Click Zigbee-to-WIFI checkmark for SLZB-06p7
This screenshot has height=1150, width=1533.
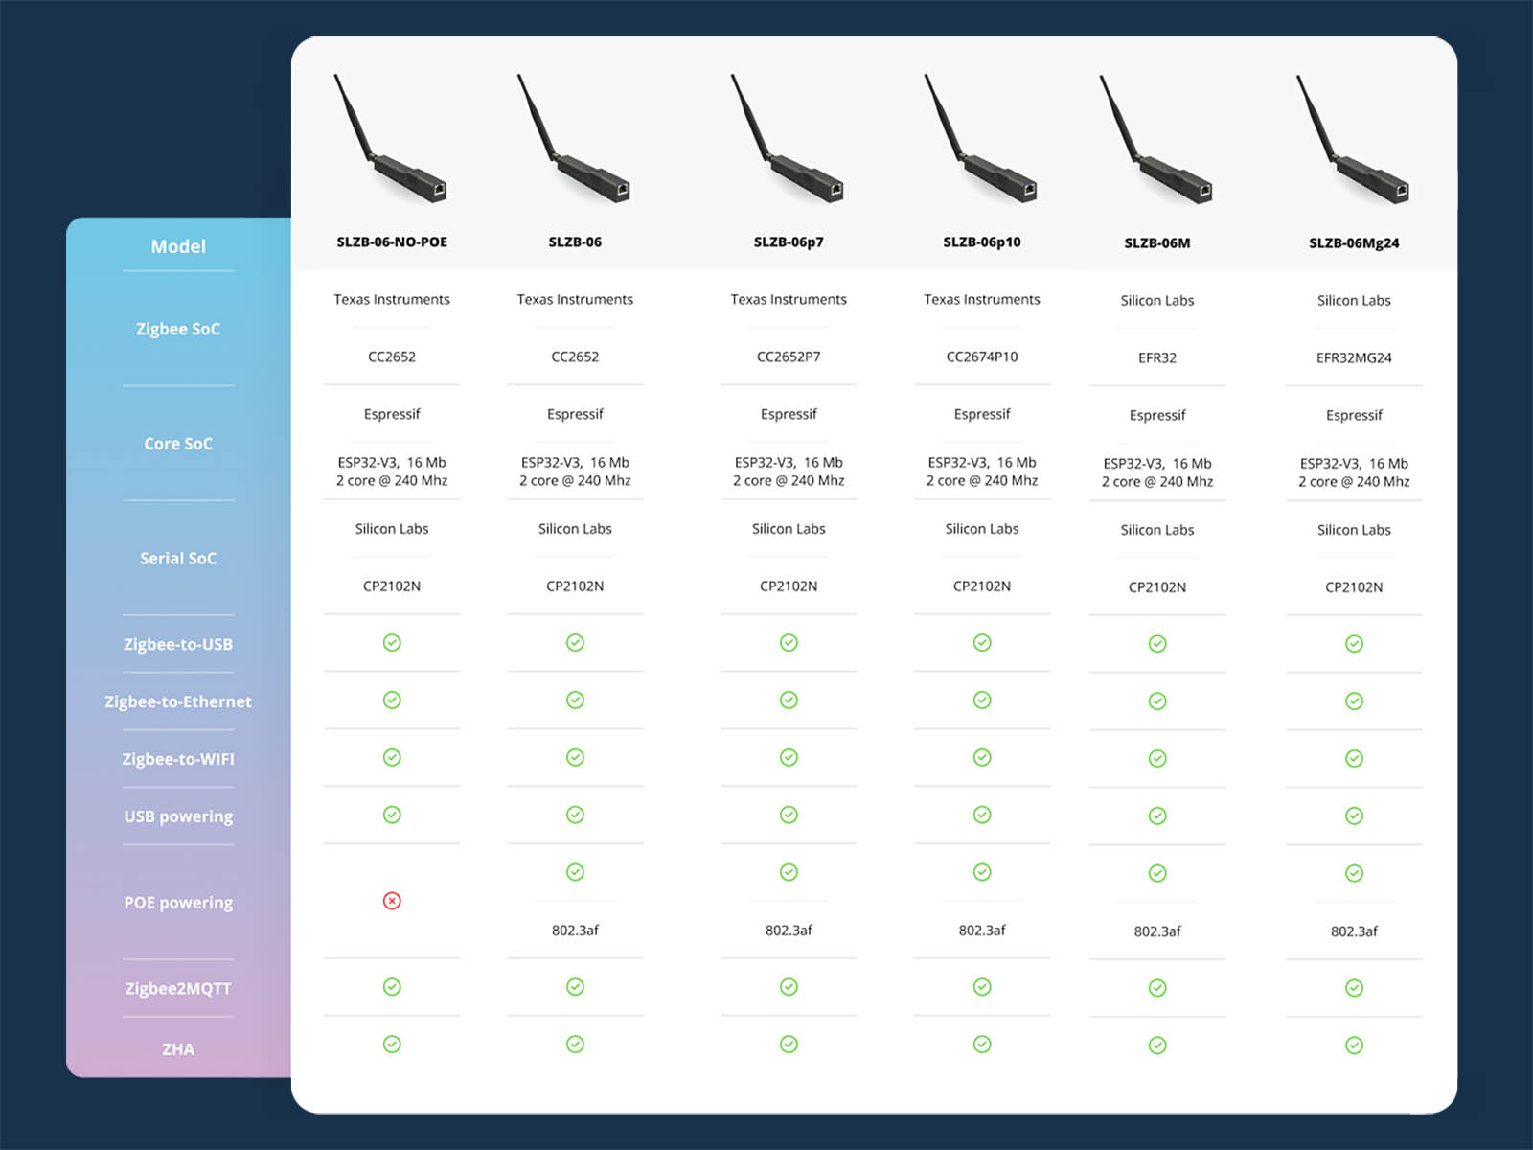coord(789,758)
